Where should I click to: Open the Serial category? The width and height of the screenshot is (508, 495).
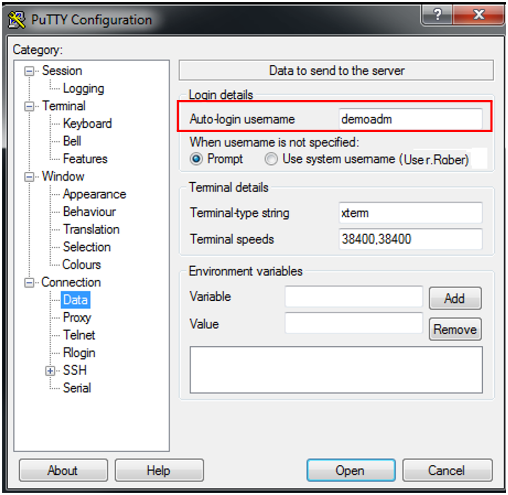pos(77,388)
